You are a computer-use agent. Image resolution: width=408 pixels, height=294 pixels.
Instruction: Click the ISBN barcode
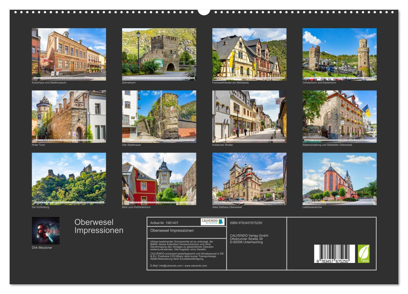334,254
